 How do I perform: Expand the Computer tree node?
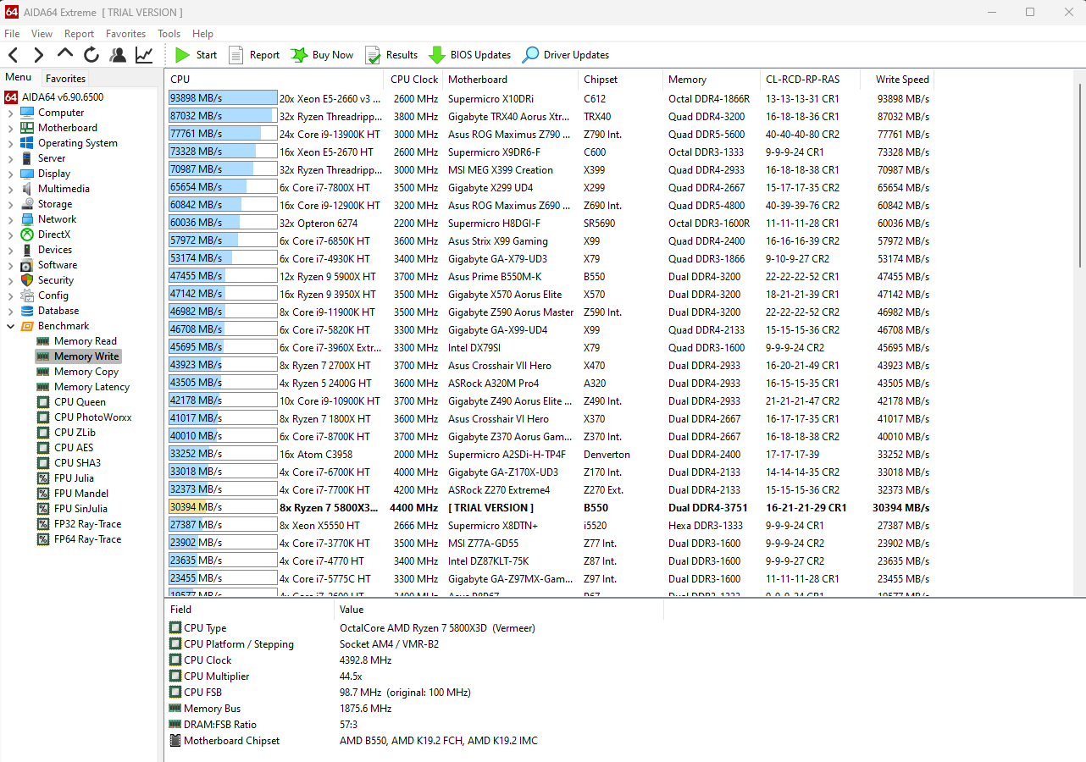10,113
